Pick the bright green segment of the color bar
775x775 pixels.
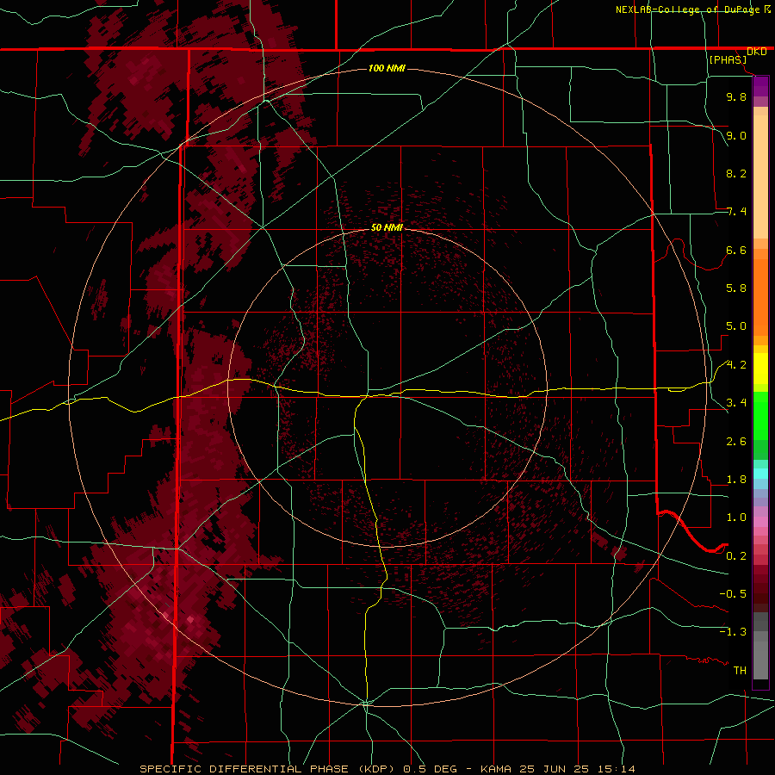click(x=760, y=416)
